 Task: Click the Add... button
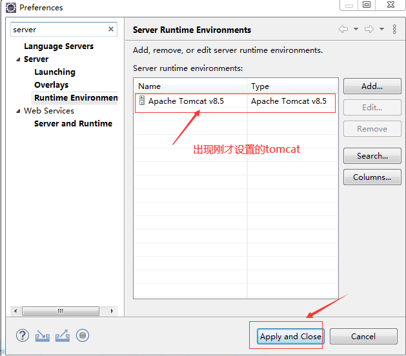pyautogui.click(x=372, y=86)
